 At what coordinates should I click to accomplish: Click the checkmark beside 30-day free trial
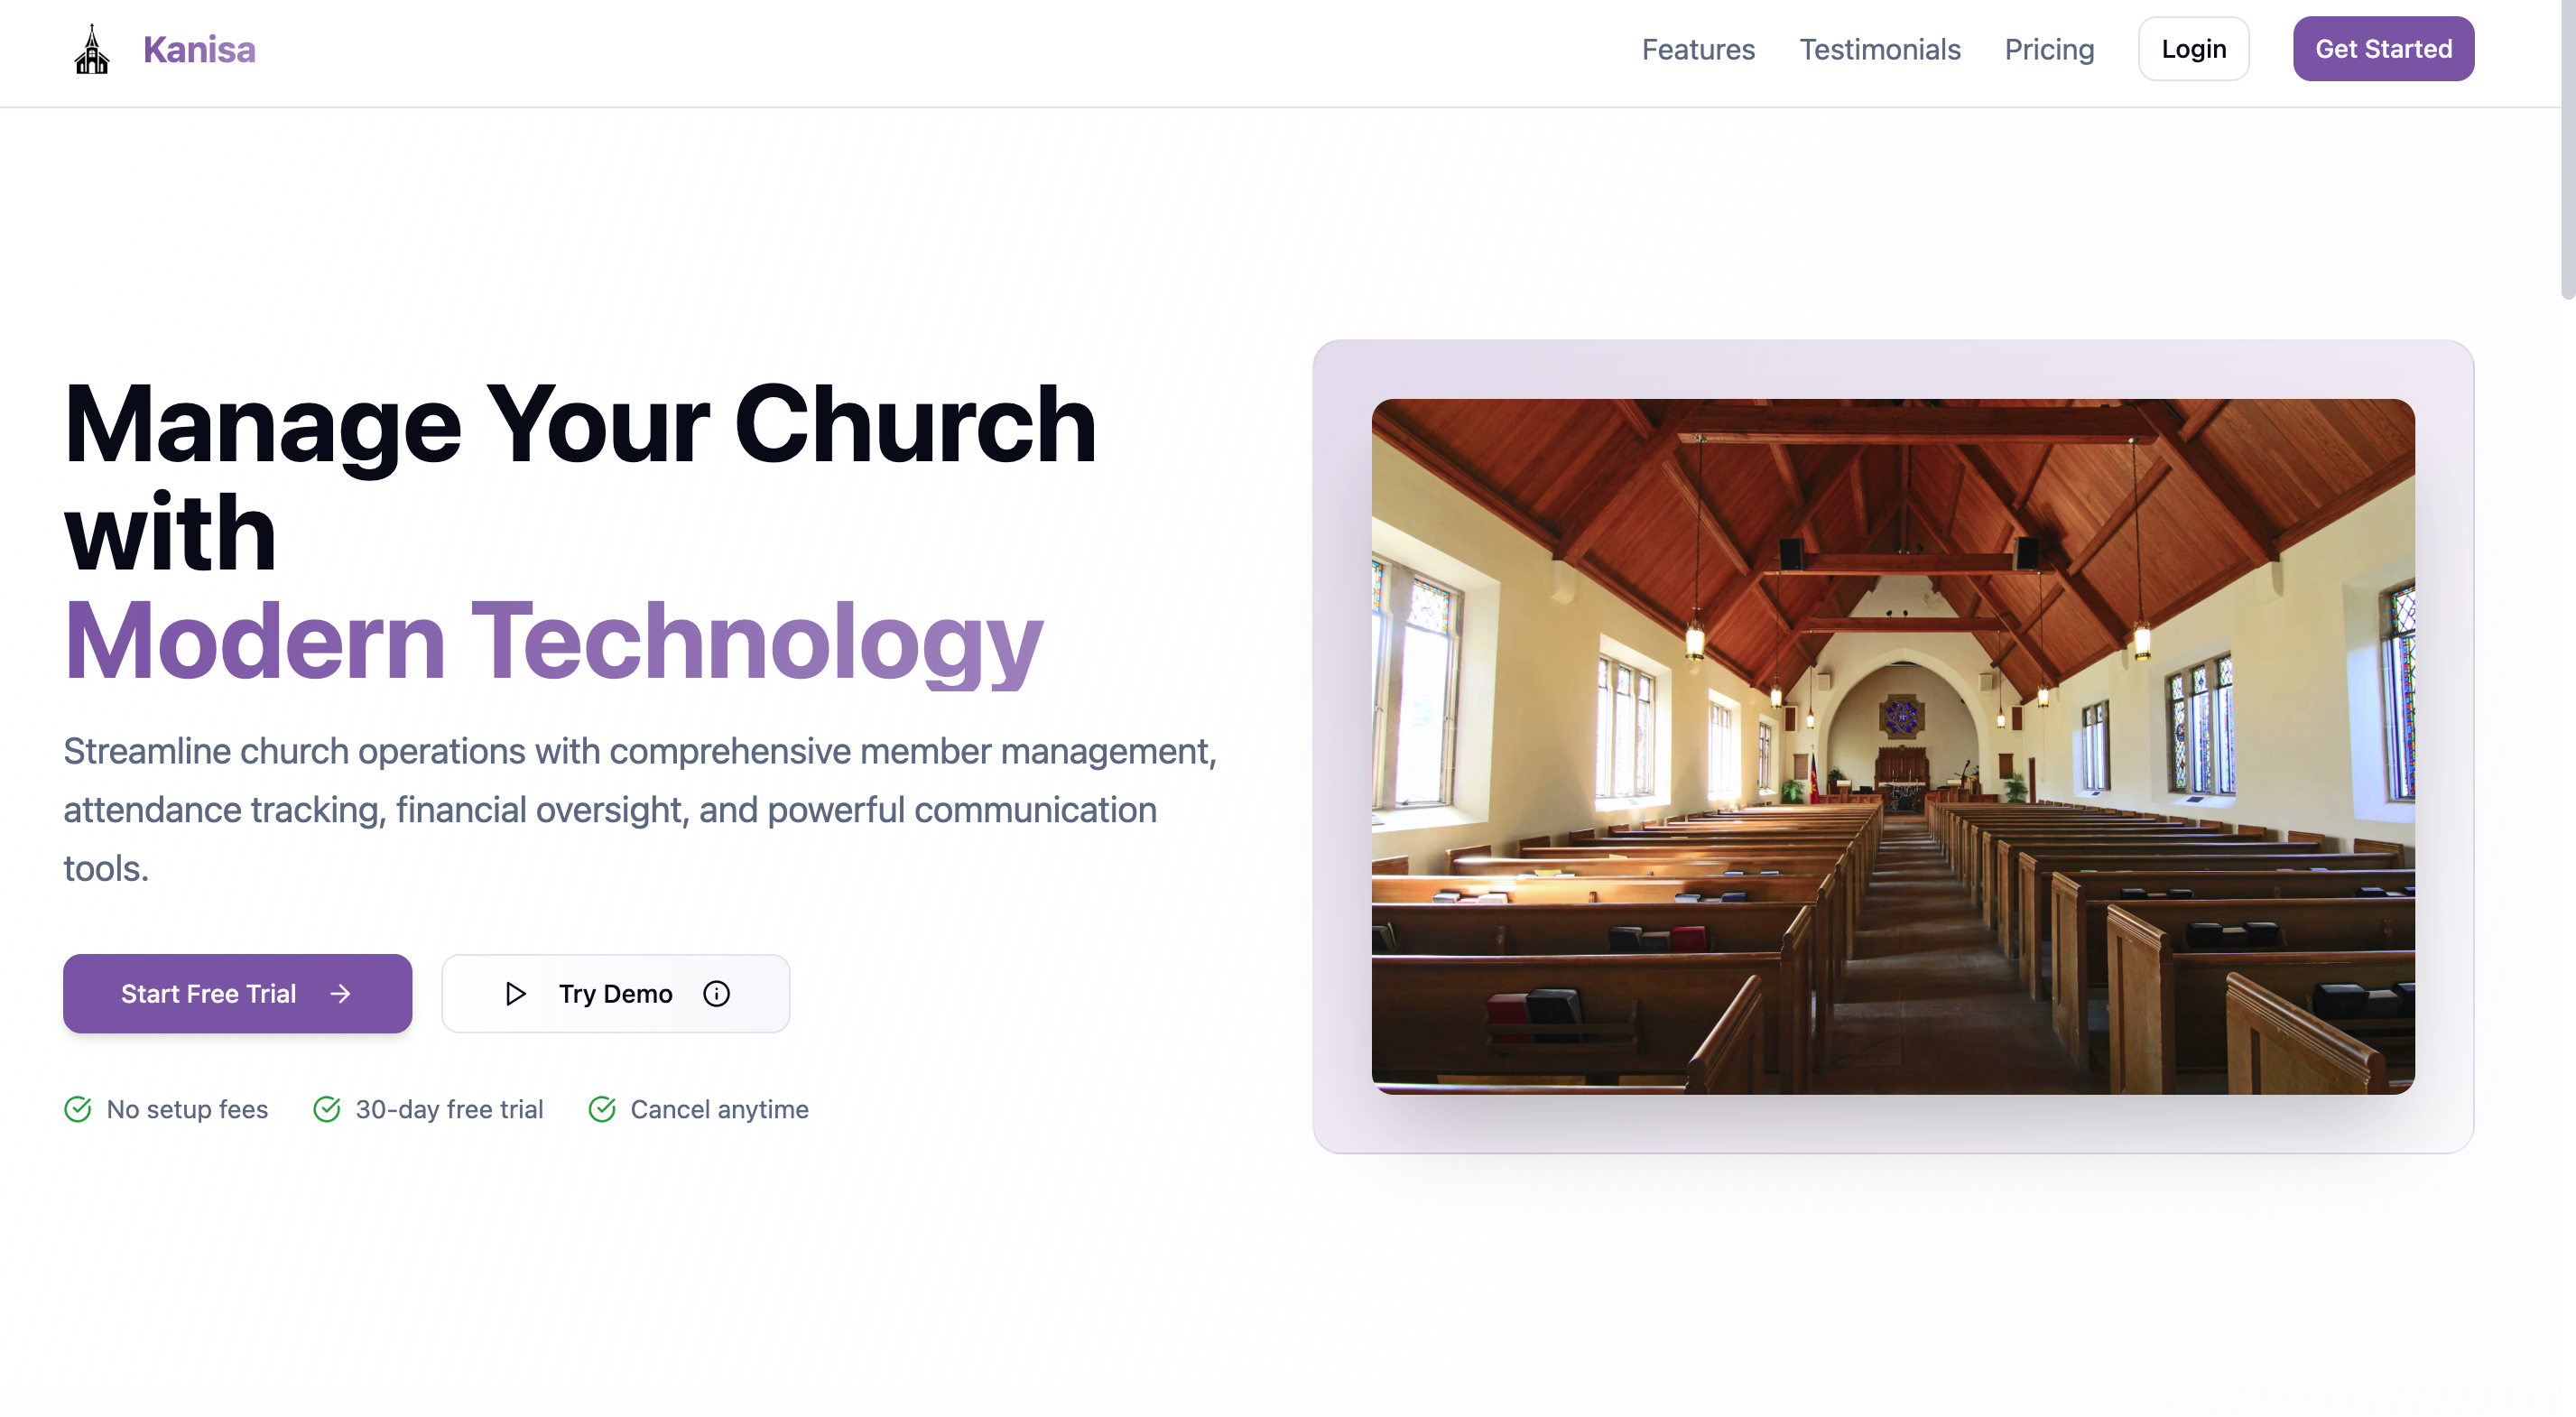[327, 1109]
